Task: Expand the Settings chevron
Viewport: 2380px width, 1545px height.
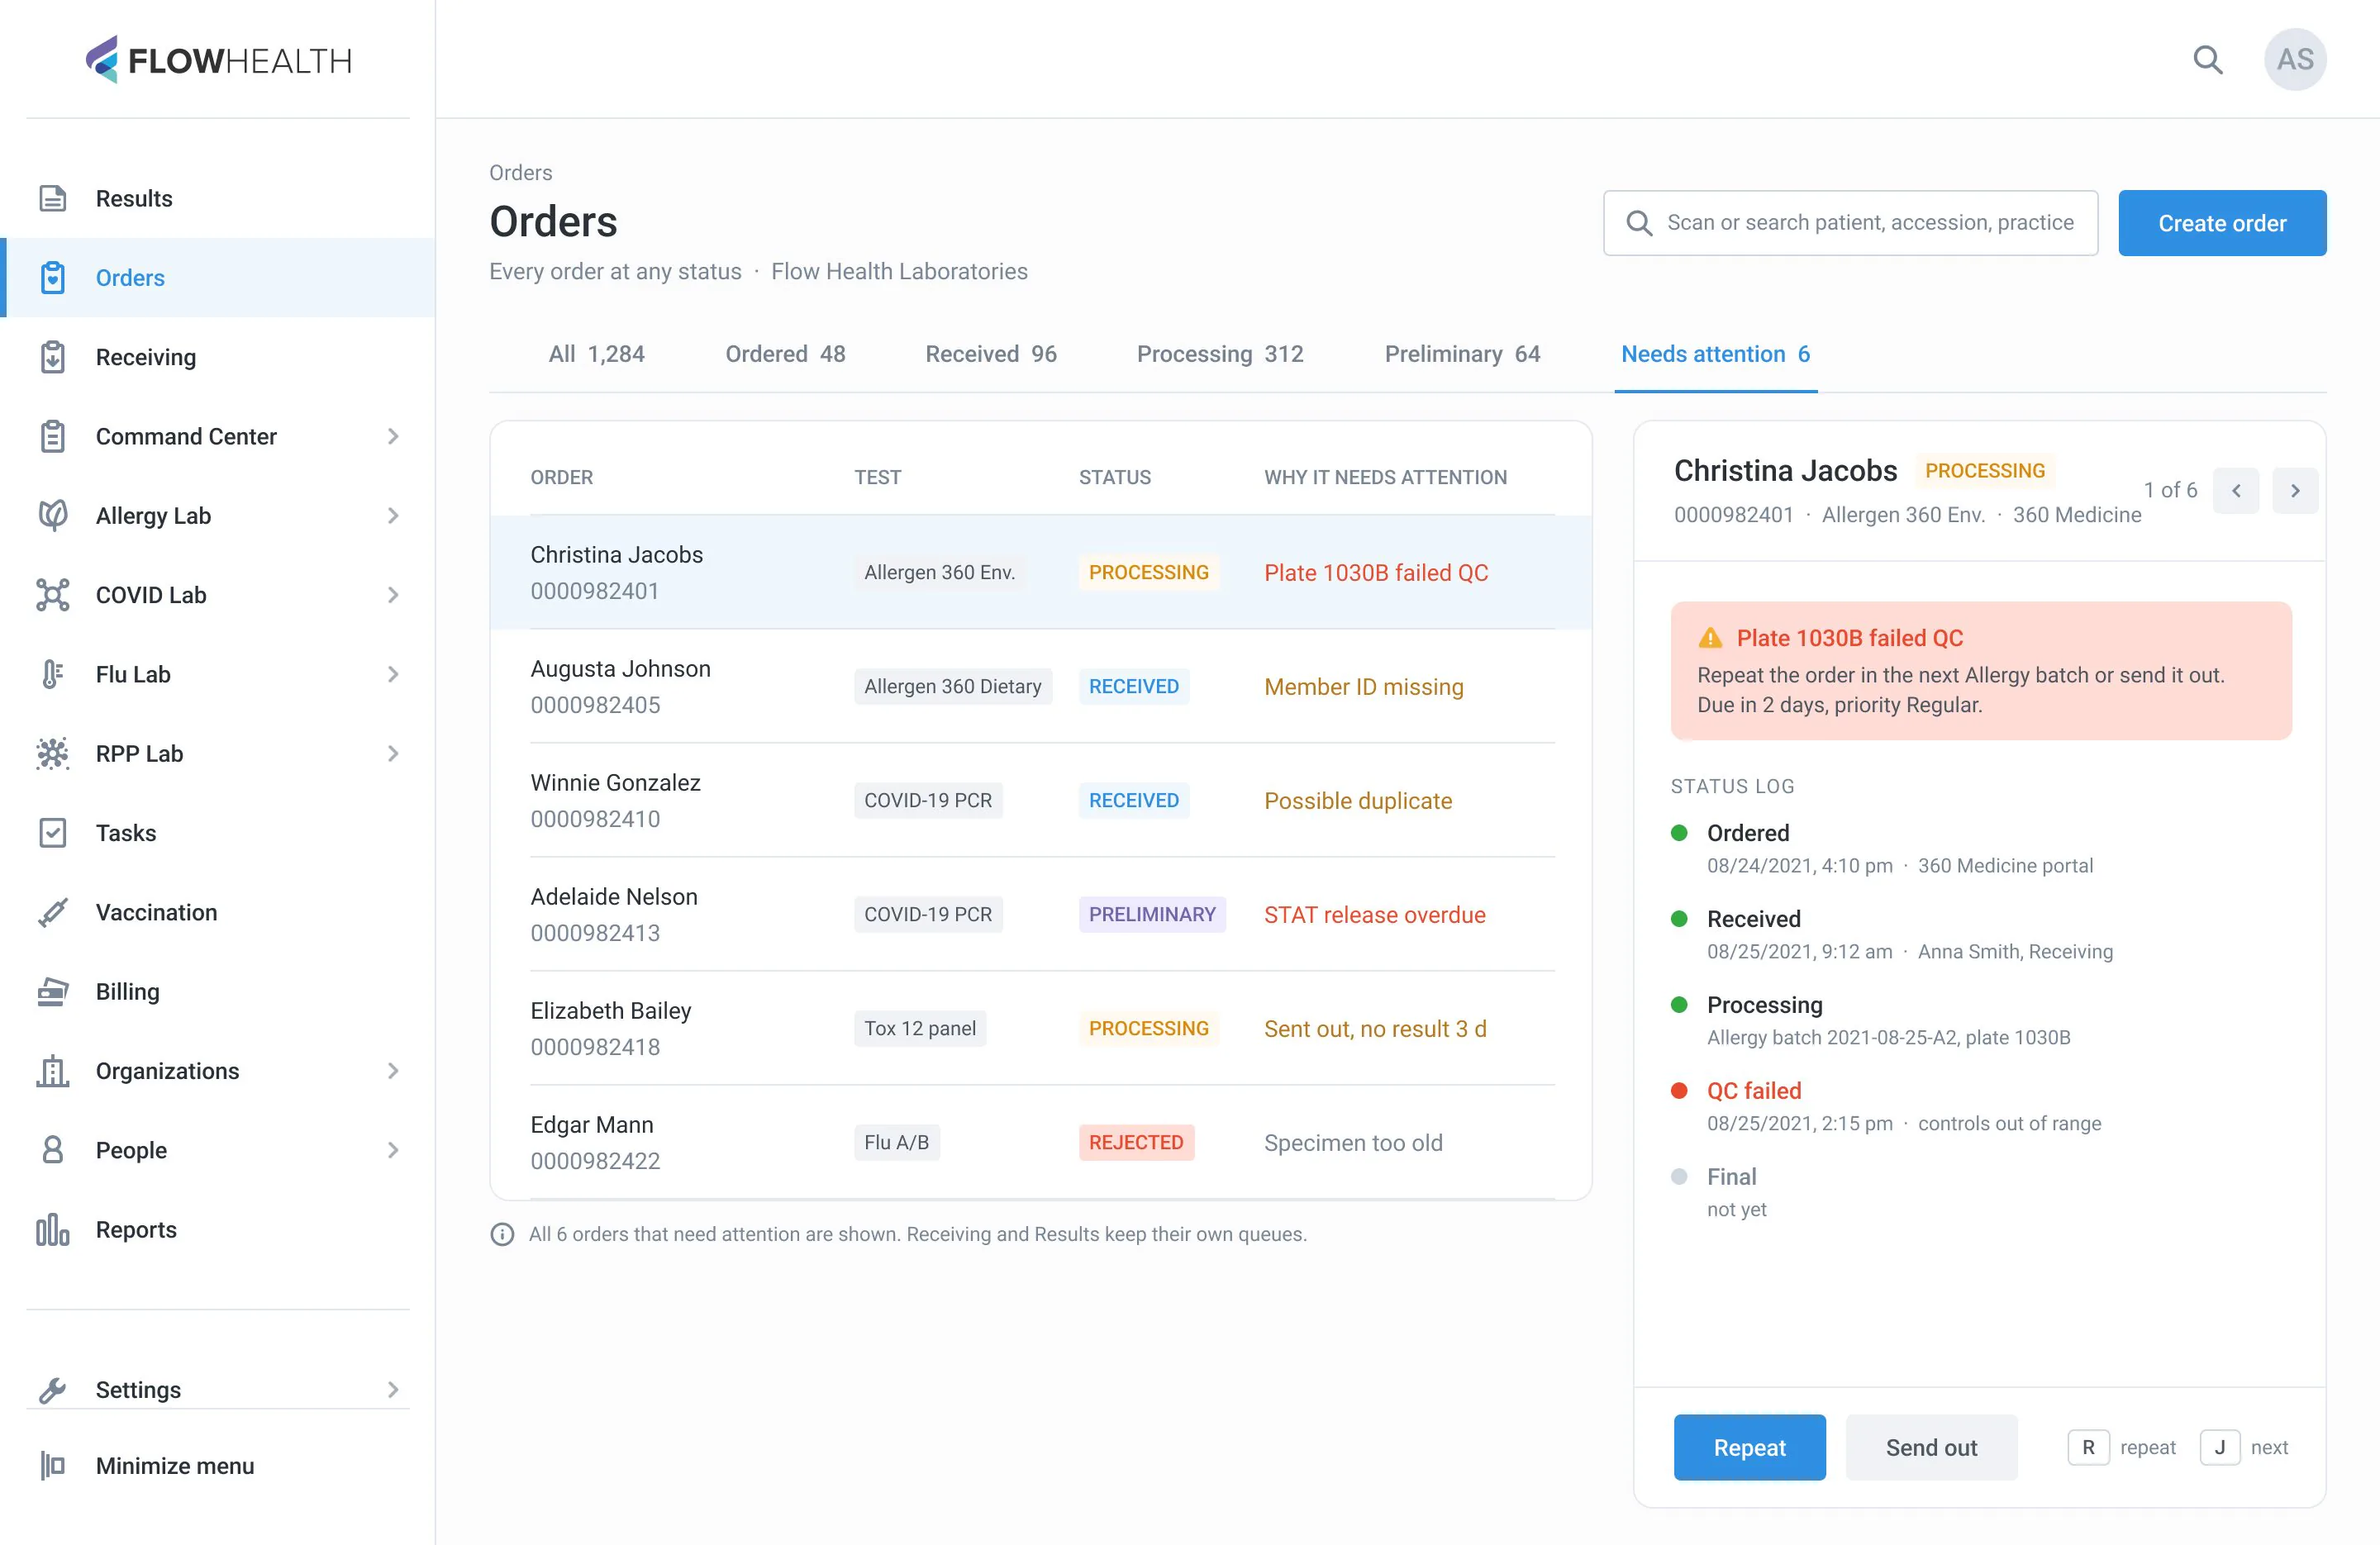Action: [x=393, y=1389]
